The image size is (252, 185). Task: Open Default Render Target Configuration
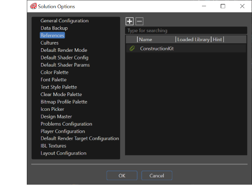pos(80,139)
